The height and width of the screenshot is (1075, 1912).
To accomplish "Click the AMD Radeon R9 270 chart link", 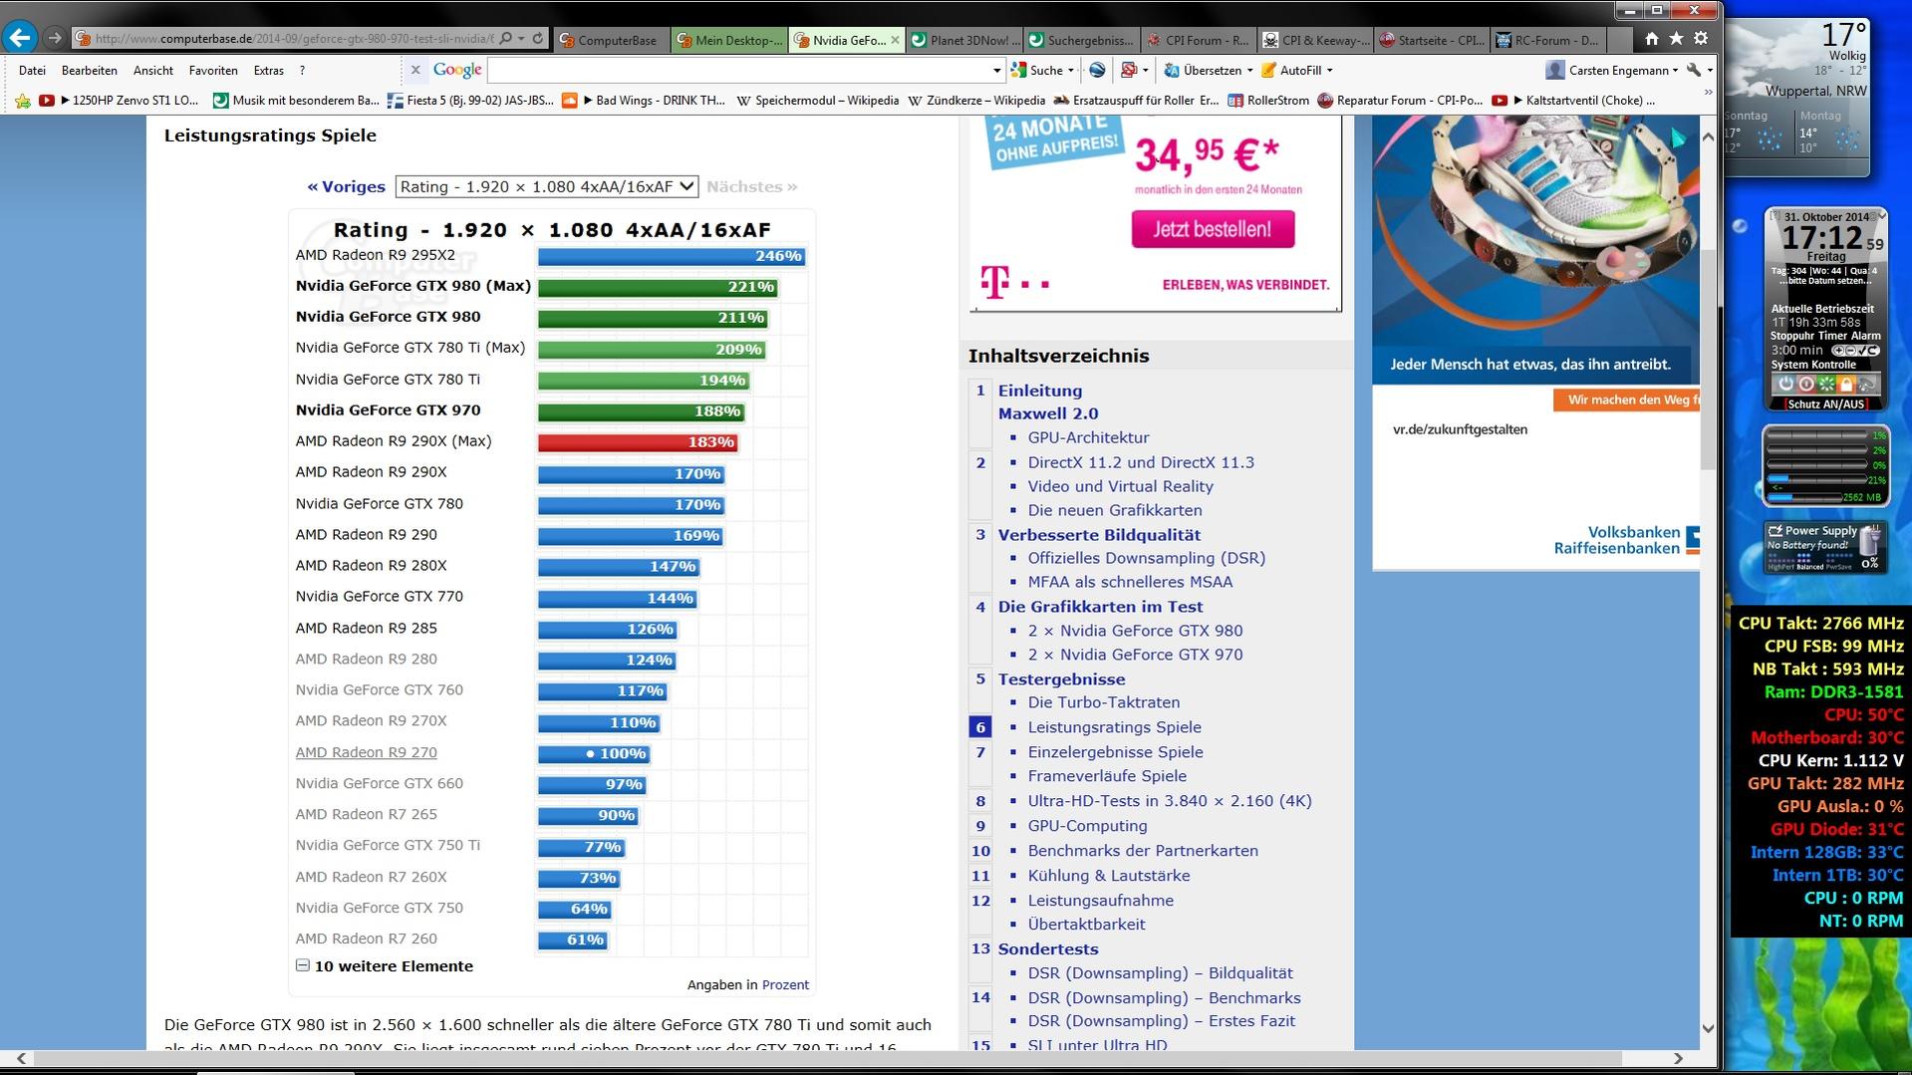I will point(366,752).
